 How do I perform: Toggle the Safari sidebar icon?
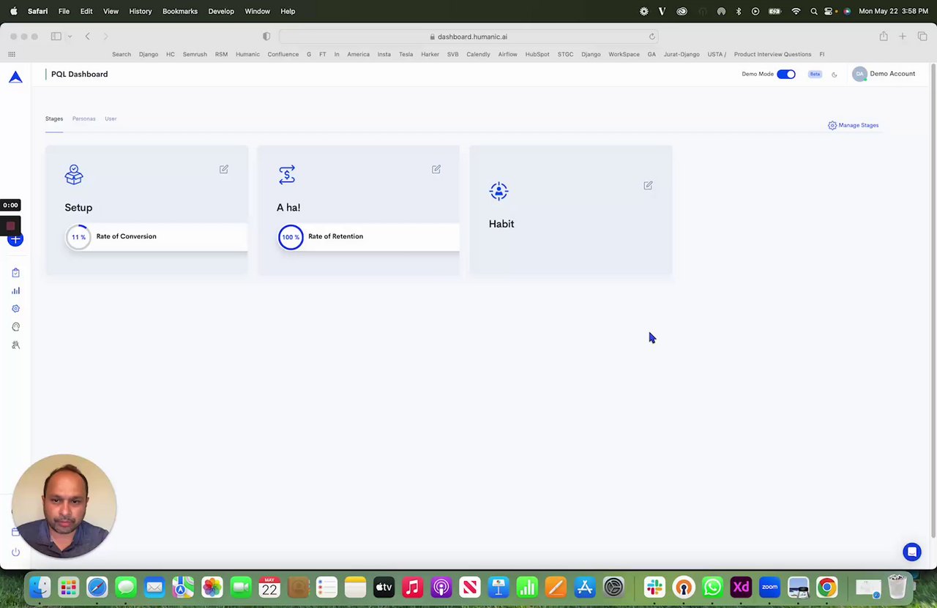point(56,37)
